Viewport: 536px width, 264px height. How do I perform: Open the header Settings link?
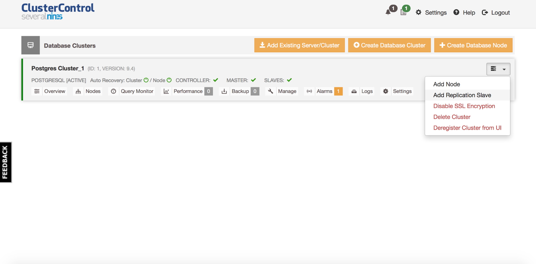436,13
